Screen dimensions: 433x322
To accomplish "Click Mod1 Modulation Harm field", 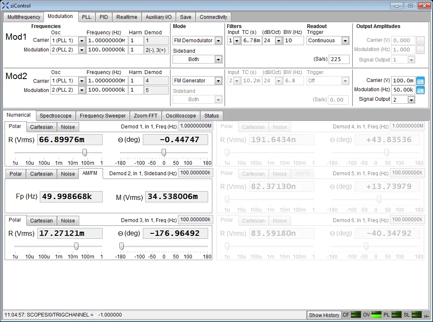I will pyautogui.click(x=136, y=50).
